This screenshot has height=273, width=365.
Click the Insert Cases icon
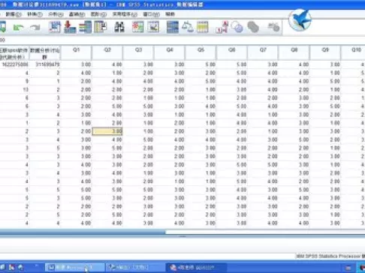(x=137, y=27)
